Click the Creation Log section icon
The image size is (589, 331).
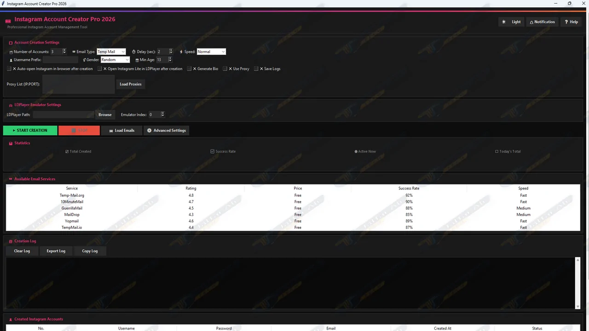(11, 241)
